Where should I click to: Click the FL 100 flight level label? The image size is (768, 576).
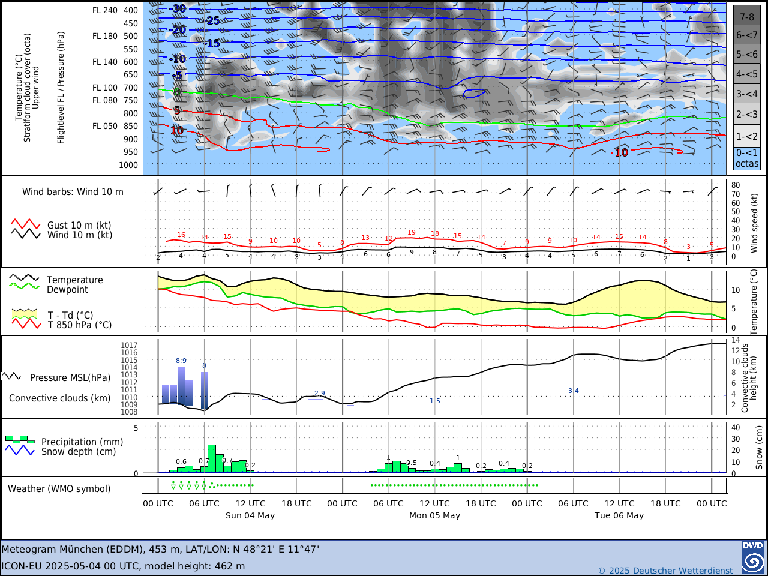click(x=105, y=88)
